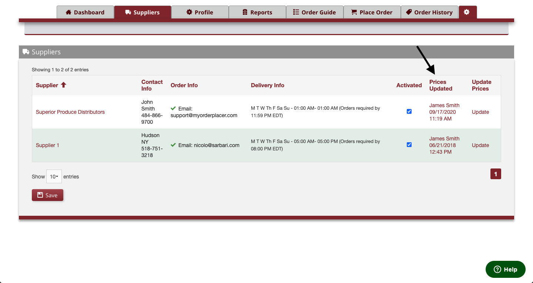Click the home icon on the Dashboard tab
Viewport: 533px width, 283px height.
click(x=68, y=12)
